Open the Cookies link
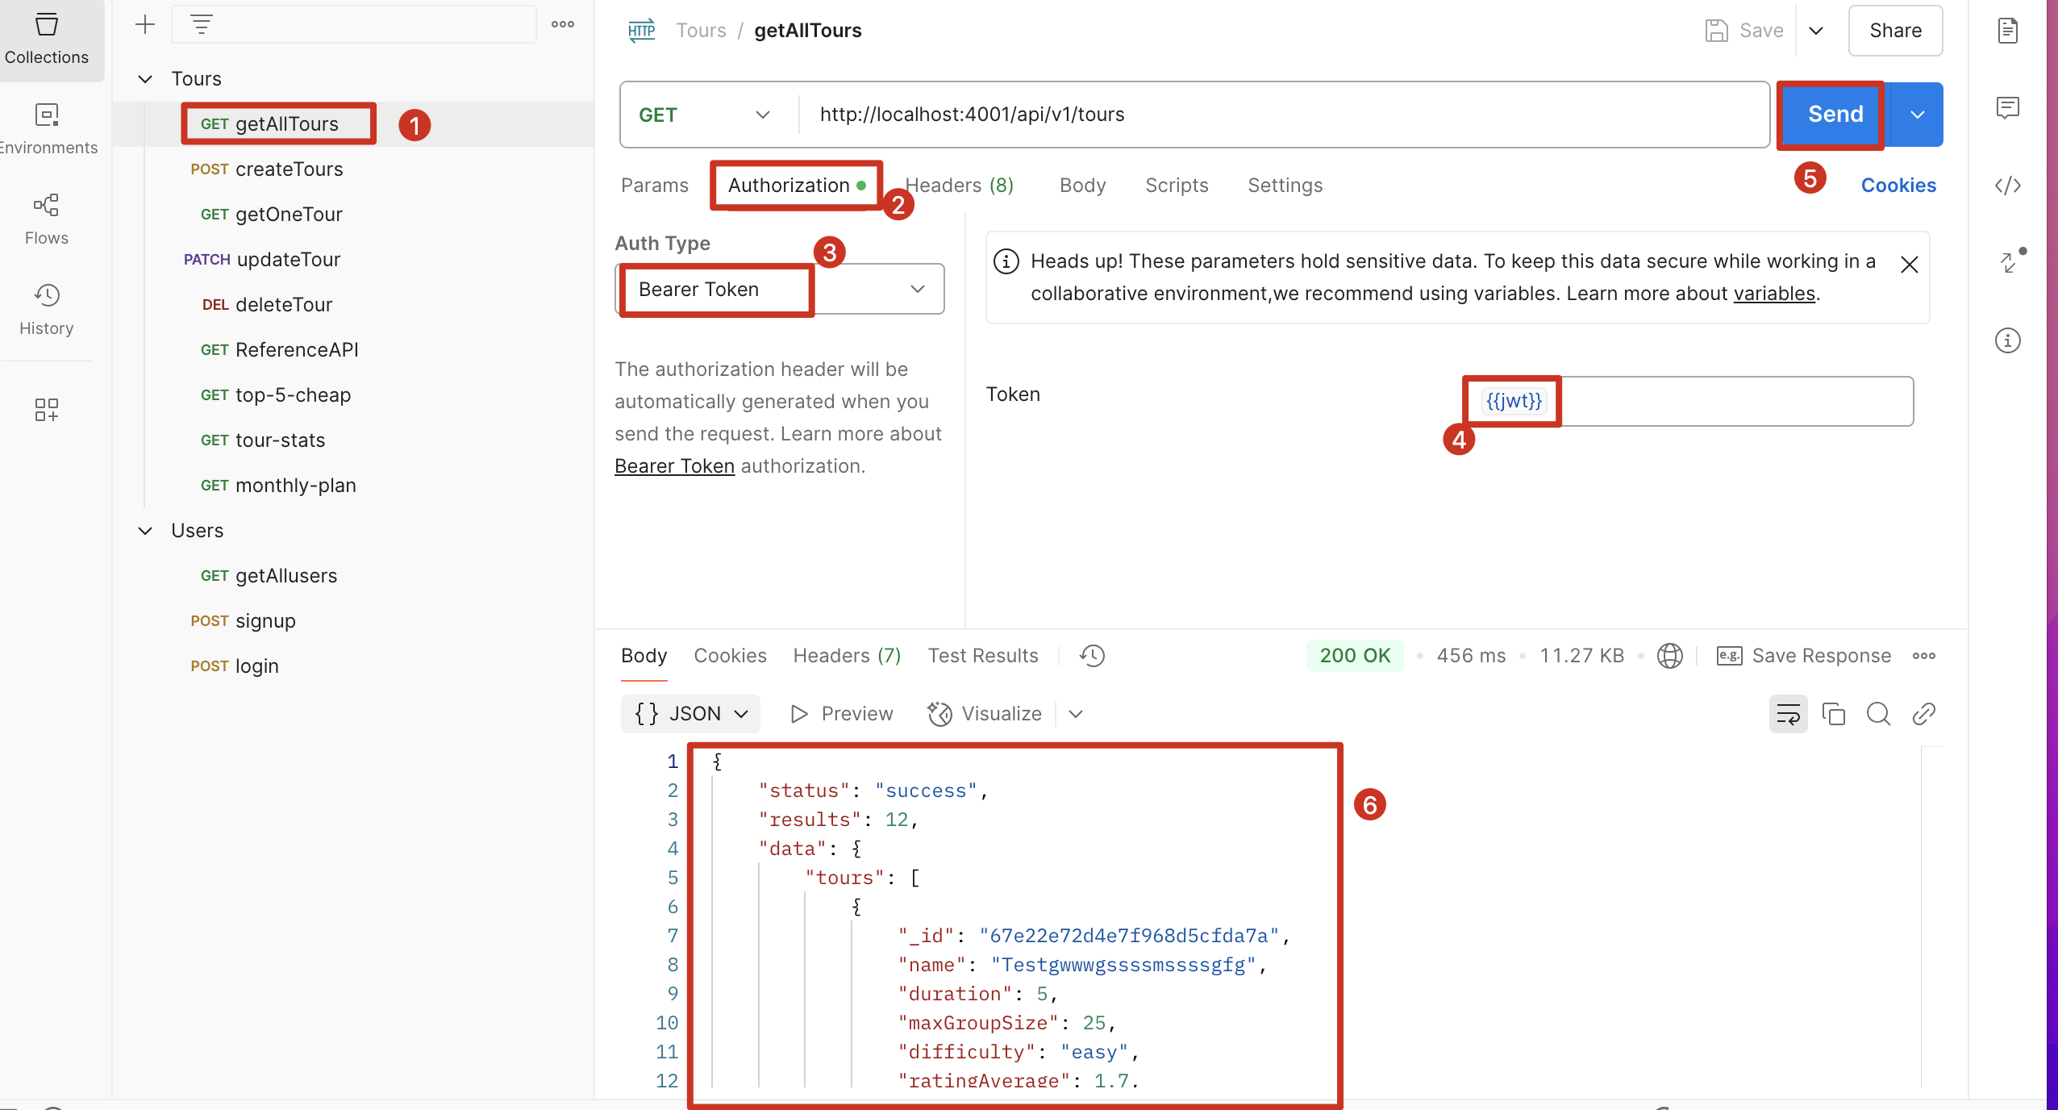 point(1898,186)
